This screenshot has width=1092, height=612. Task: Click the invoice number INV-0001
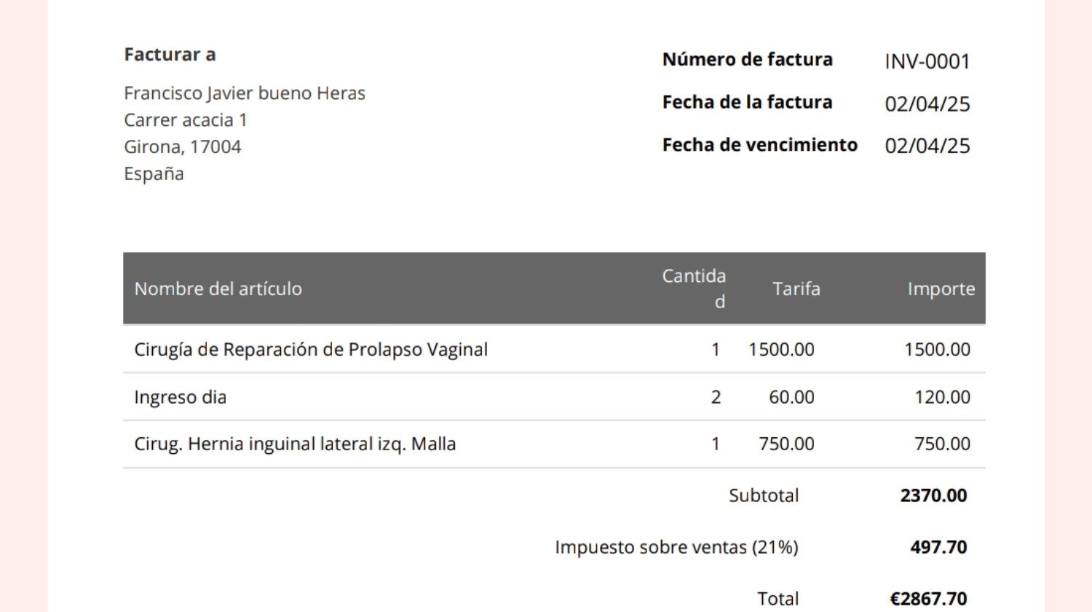pos(927,61)
